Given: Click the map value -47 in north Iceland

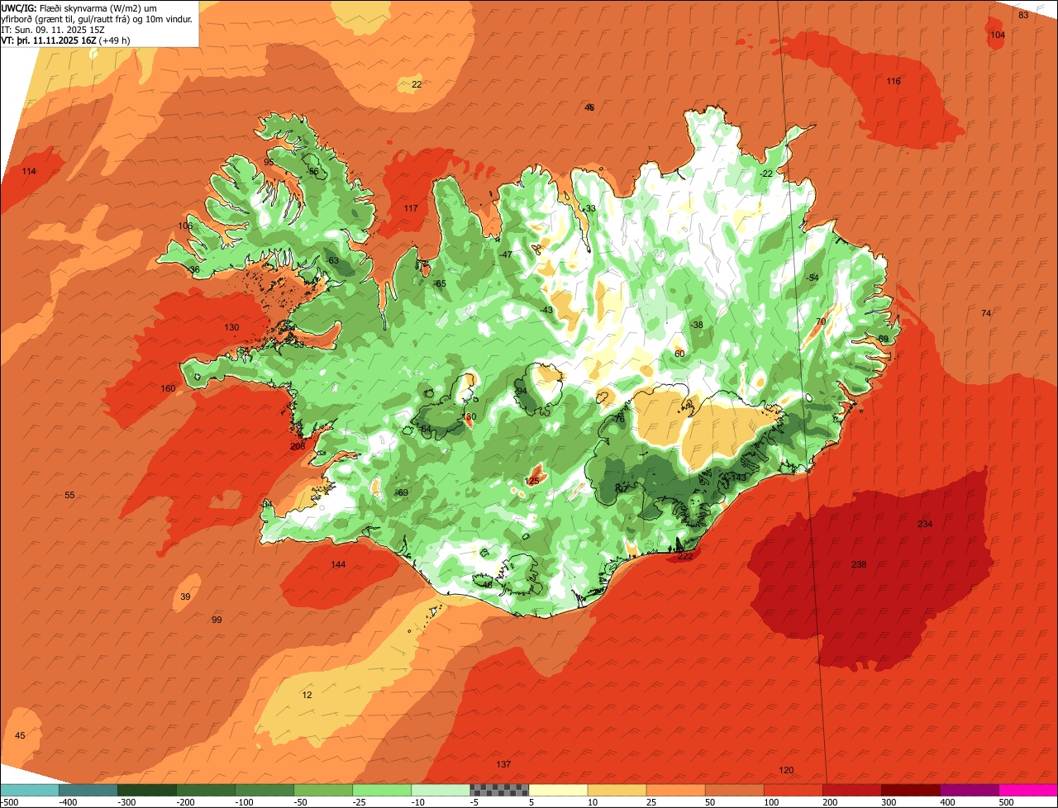Looking at the screenshot, I should (x=506, y=254).
